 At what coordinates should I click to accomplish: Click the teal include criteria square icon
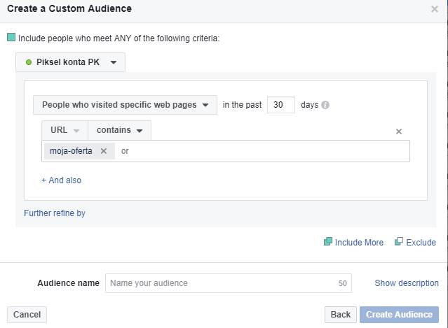(11, 38)
